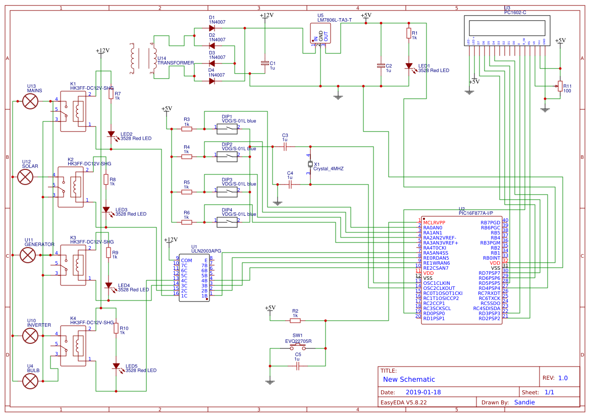Click the U1 ULN2003APG chip body
The height and width of the screenshot is (417, 590).
click(194, 278)
